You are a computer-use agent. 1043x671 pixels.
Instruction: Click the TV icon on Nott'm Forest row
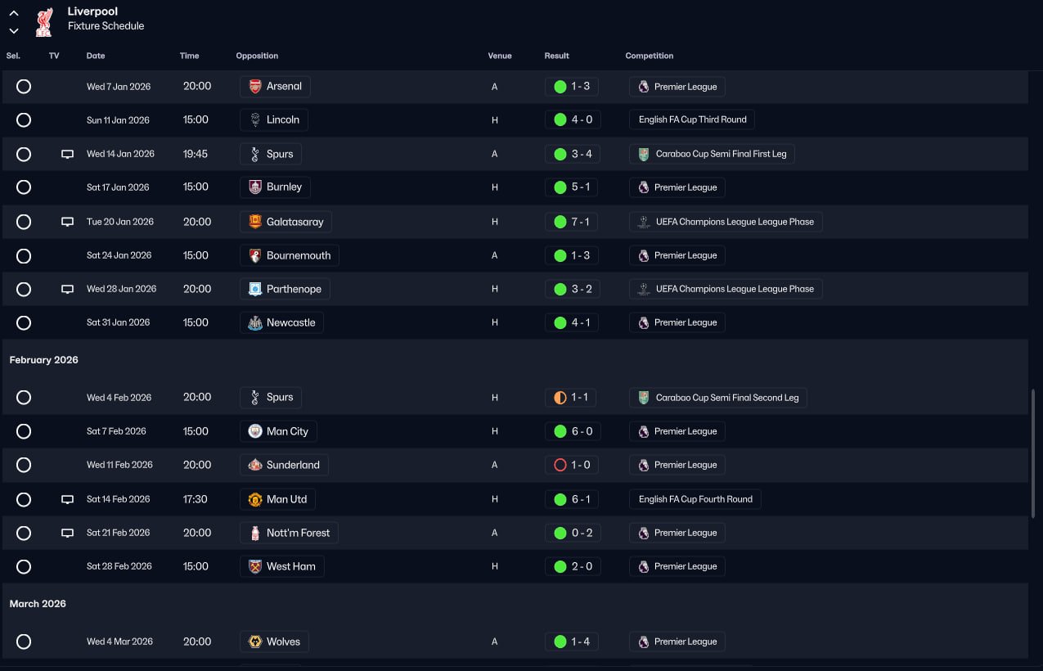(x=68, y=533)
